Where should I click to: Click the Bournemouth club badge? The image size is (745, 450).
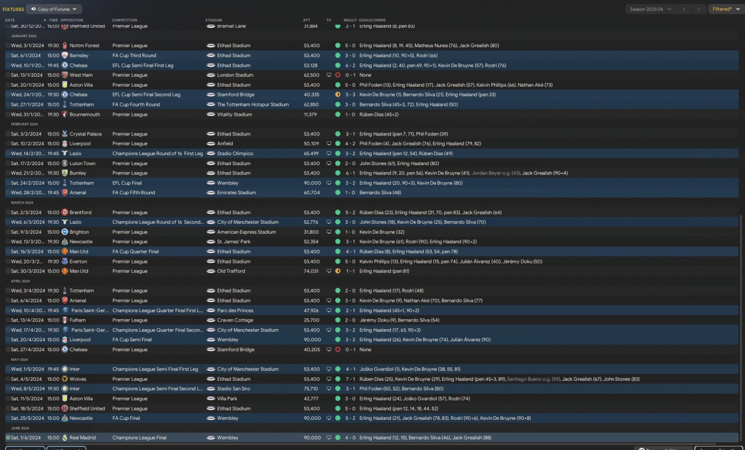point(65,115)
